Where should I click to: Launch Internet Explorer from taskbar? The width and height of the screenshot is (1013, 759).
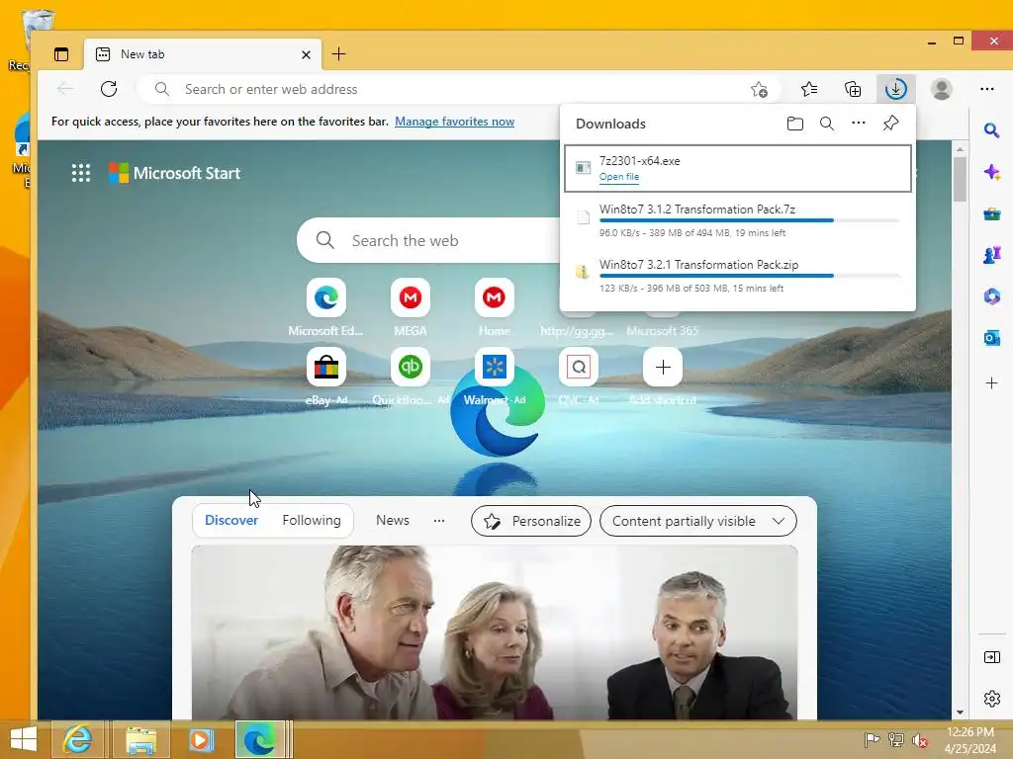click(77, 739)
